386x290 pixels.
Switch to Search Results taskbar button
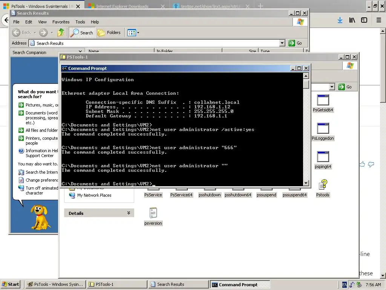tap(178, 284)
